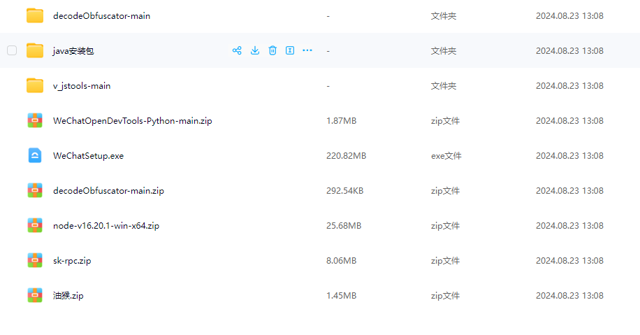640x335 pixels.
Task: Select file name sk-rpc.zip
Action: point(72,261)
